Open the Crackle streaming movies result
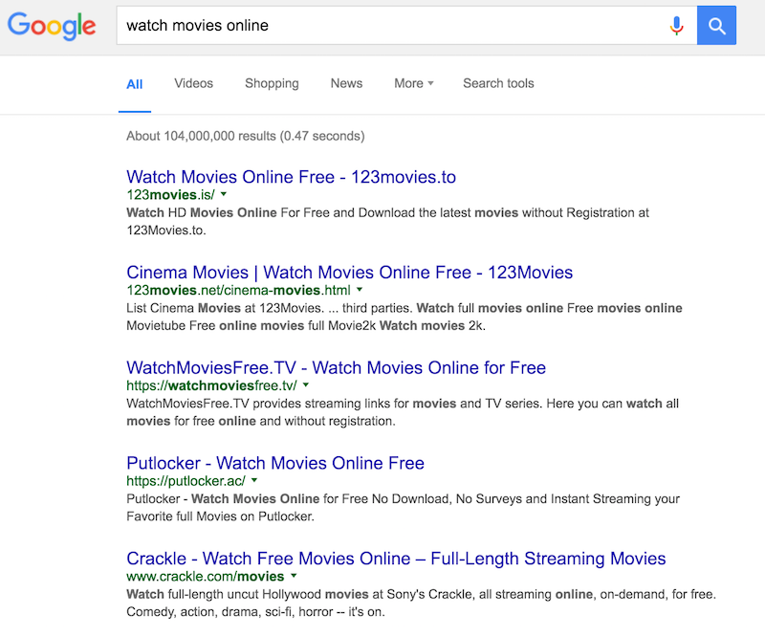 (x=396, y=558)
